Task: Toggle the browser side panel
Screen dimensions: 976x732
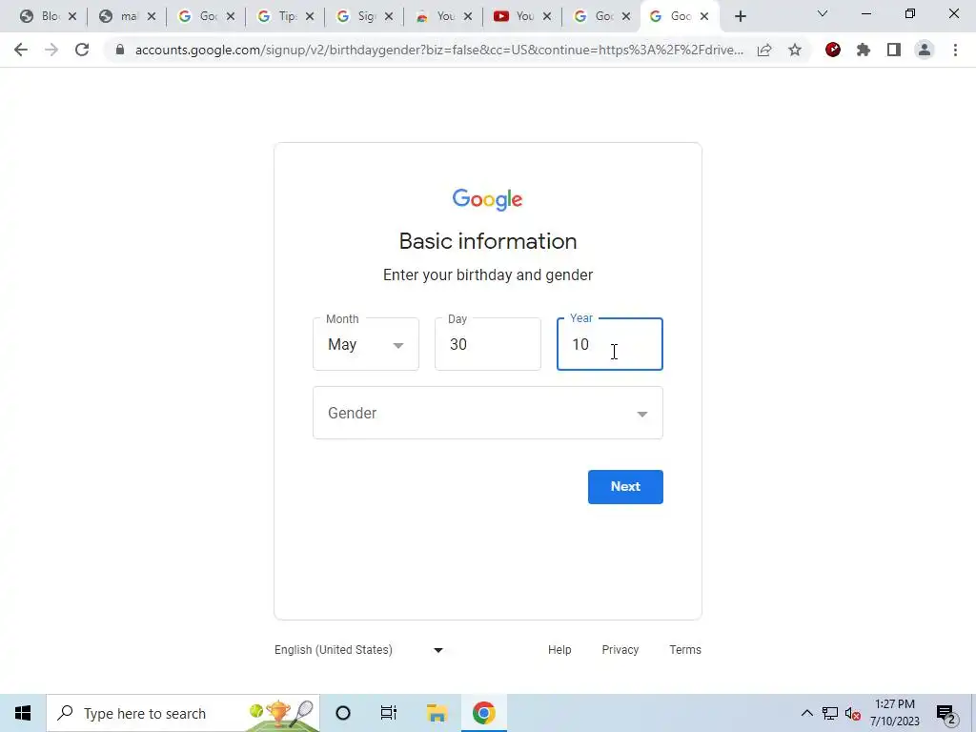Action: pos(894,50)
